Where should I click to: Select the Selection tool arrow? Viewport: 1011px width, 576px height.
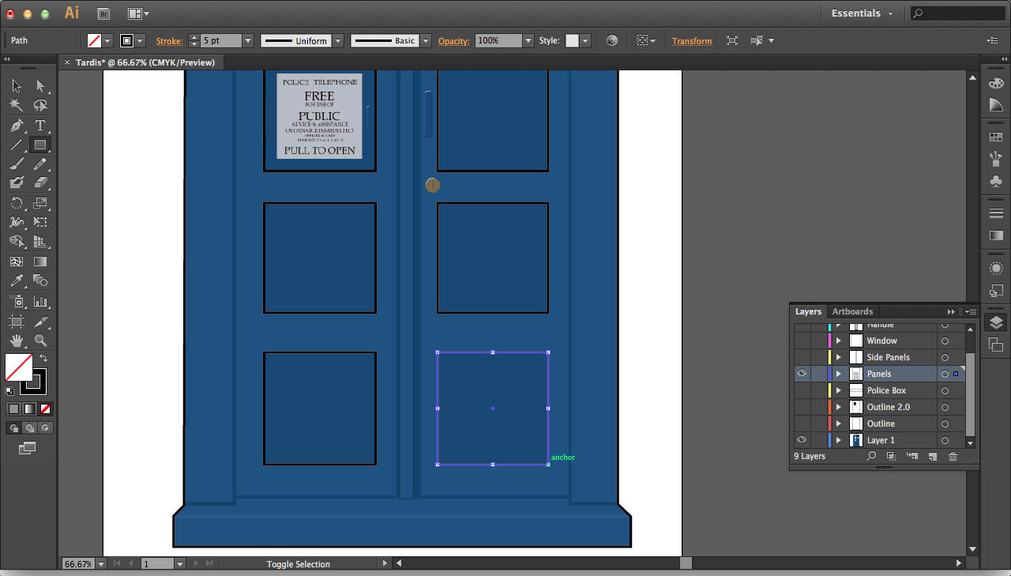(17, 86)
